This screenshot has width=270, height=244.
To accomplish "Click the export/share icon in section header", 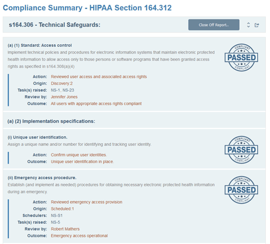I will pyautogui.click(x=257, y=25).
